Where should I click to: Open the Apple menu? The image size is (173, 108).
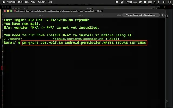pyautogui.click(x=4, y=2)
